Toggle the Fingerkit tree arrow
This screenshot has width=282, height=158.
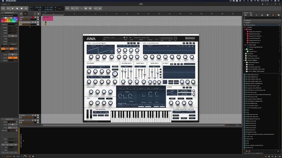click(x=245, y=49)
